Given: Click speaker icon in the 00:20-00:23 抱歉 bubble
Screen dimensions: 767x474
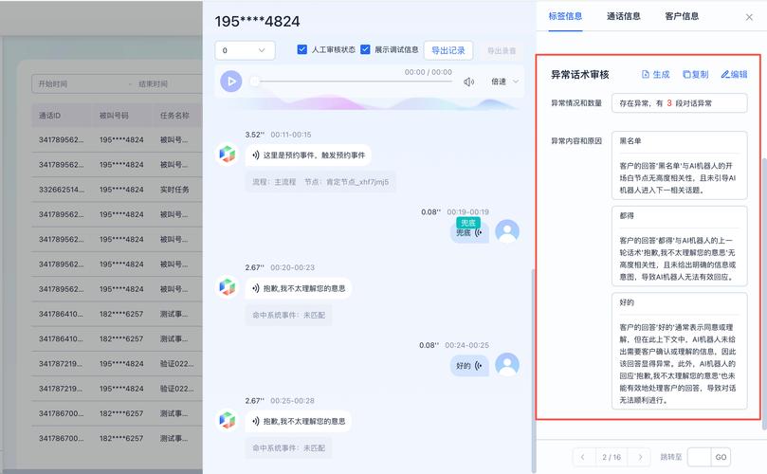Looking at the screenshot, I should click(x=255, y=288).
